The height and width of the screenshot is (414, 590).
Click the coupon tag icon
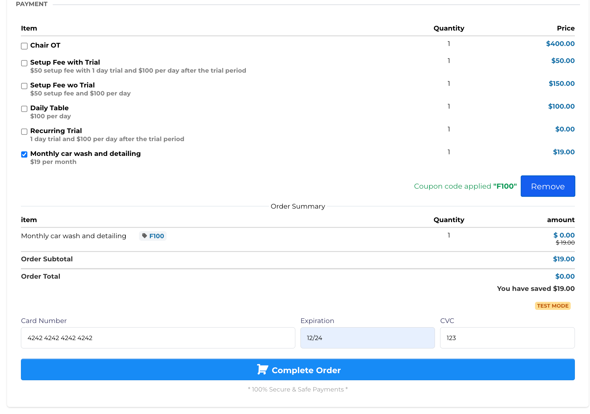[144, 236]
